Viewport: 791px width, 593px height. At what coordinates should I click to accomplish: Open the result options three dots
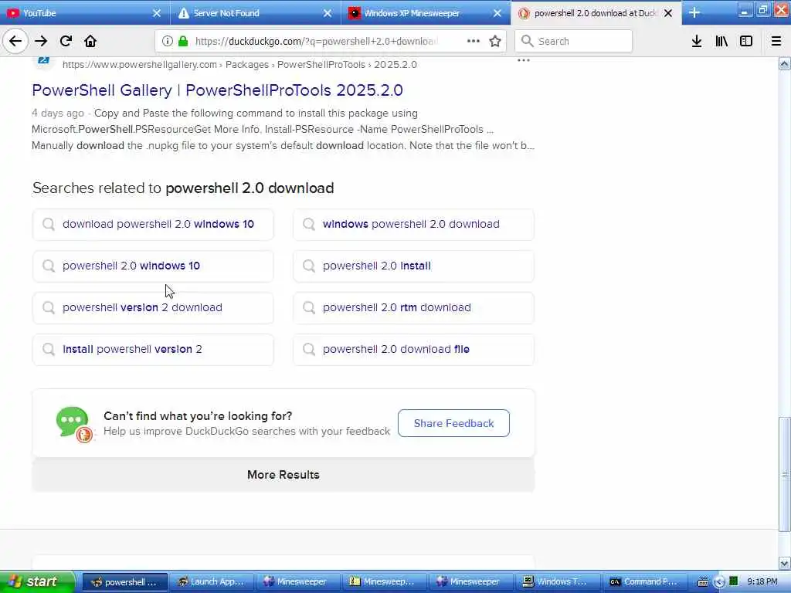pos(524,60)
